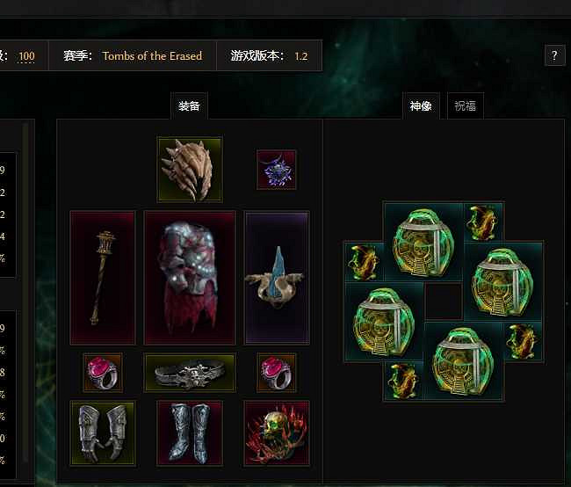The width and height of the screenshot is (571, 487).
Task: Click the right ruby ring slot
Action: click(277, 372)
